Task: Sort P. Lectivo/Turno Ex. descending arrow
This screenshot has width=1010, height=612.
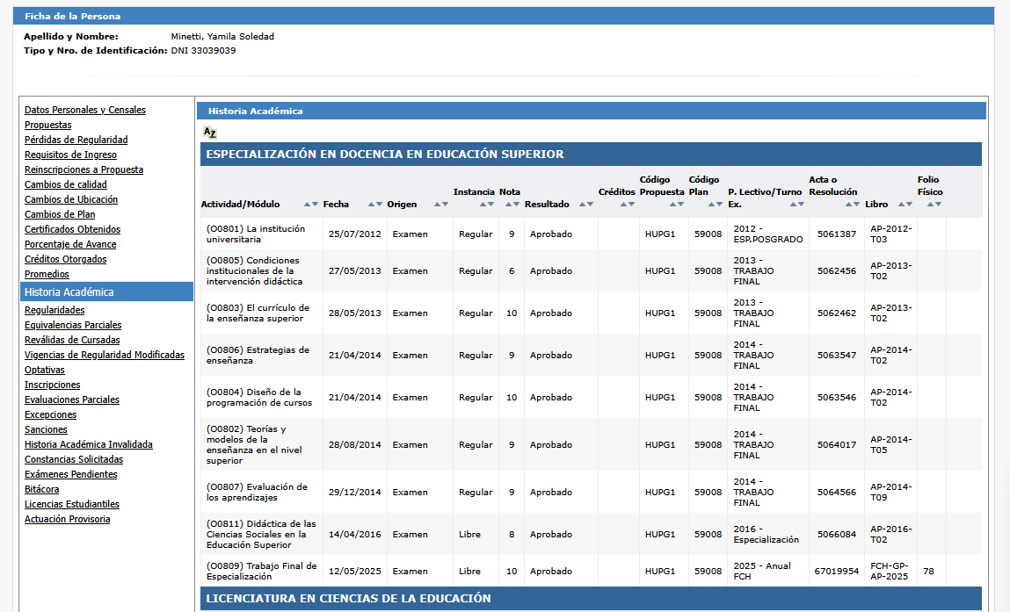Action: click(x=802, y=204)
